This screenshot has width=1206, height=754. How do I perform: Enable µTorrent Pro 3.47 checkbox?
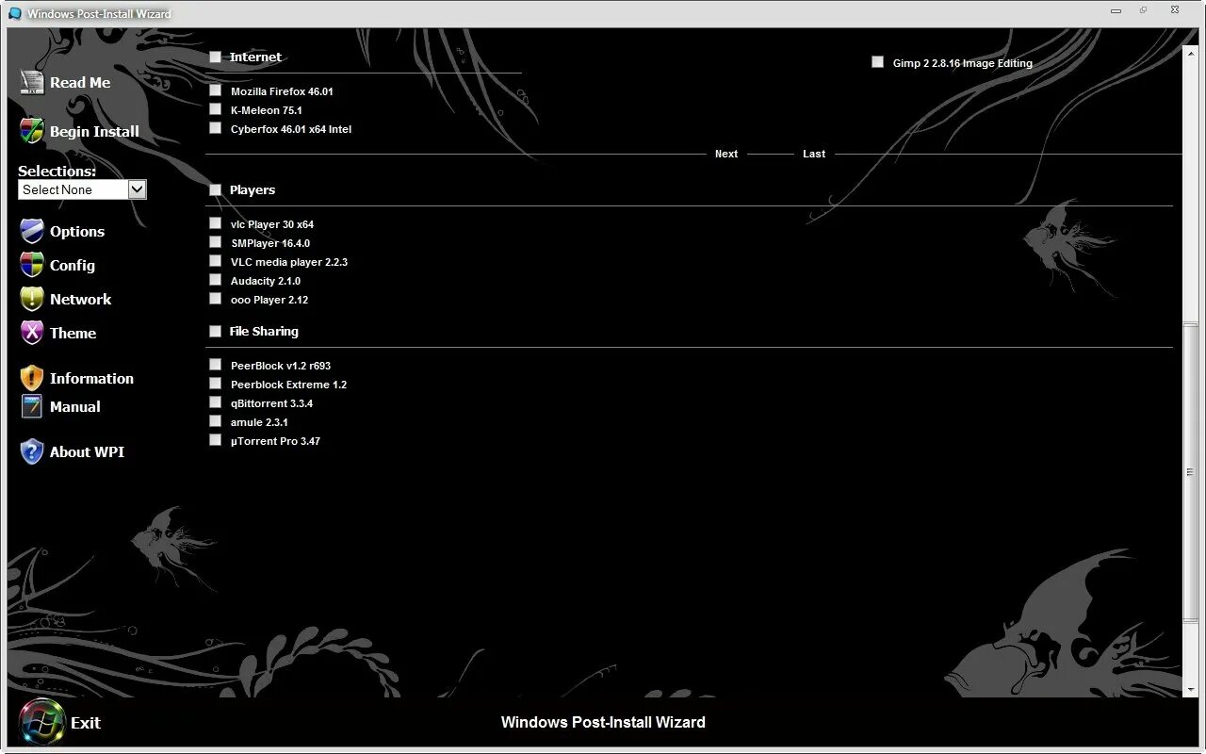tap(215, 441)
